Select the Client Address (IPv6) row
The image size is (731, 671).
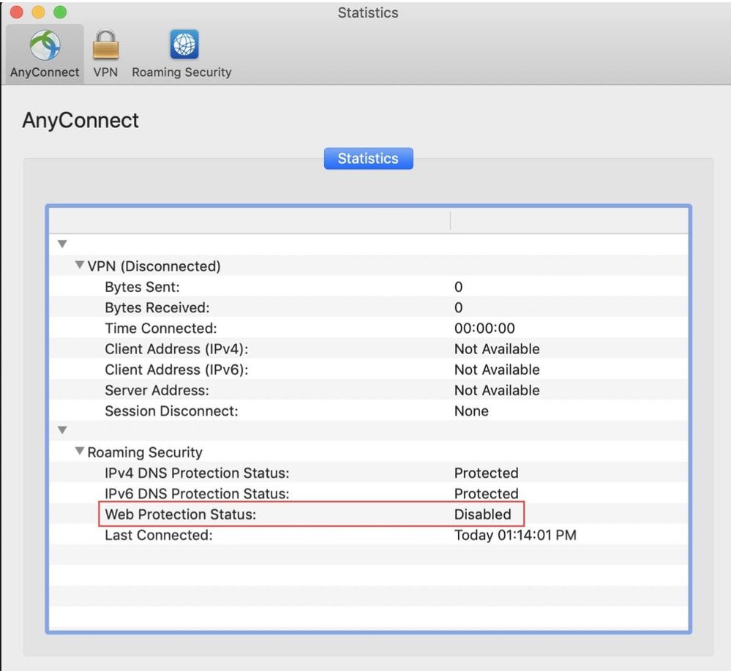[368, 370]
